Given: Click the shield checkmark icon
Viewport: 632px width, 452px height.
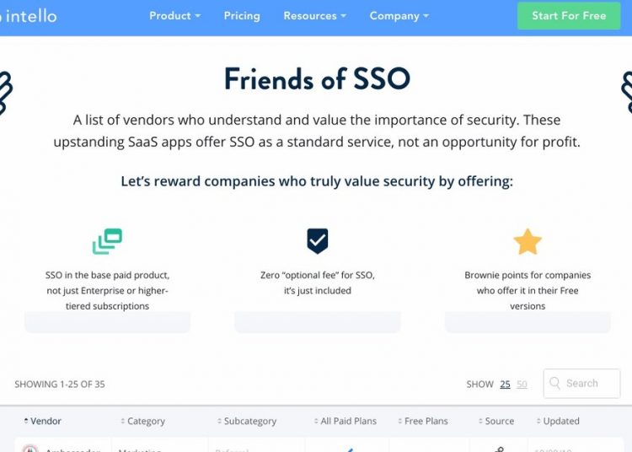Looking at the screenshot, I should coord(317,241).
